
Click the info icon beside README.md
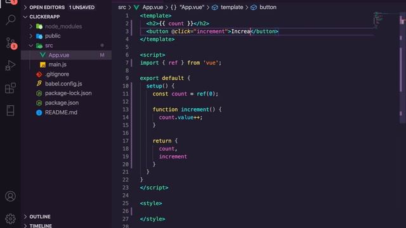39,113
